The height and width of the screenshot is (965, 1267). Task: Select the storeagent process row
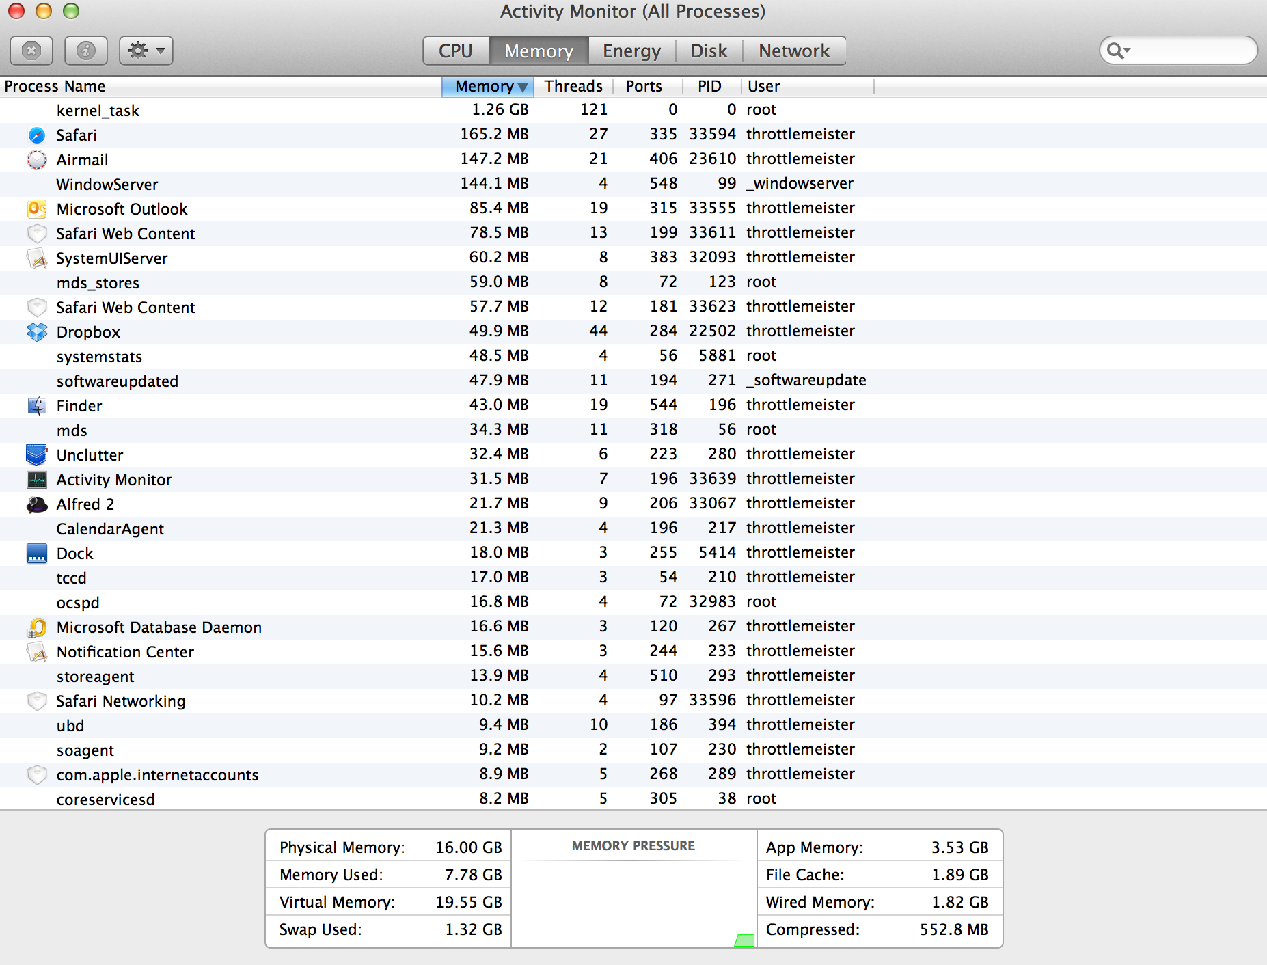(633, 677)
